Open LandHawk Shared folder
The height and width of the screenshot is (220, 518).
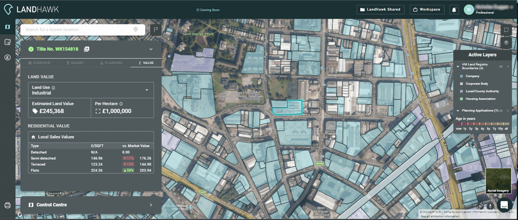tap(380, 9)
